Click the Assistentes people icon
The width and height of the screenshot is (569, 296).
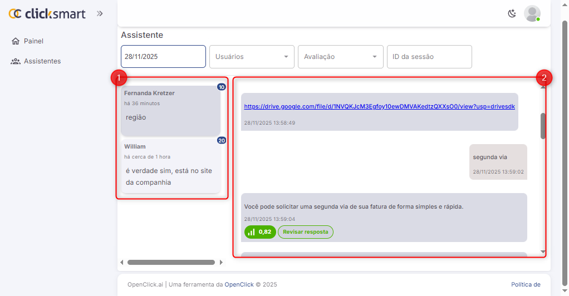pyautogui.click(x=16, y=61)
